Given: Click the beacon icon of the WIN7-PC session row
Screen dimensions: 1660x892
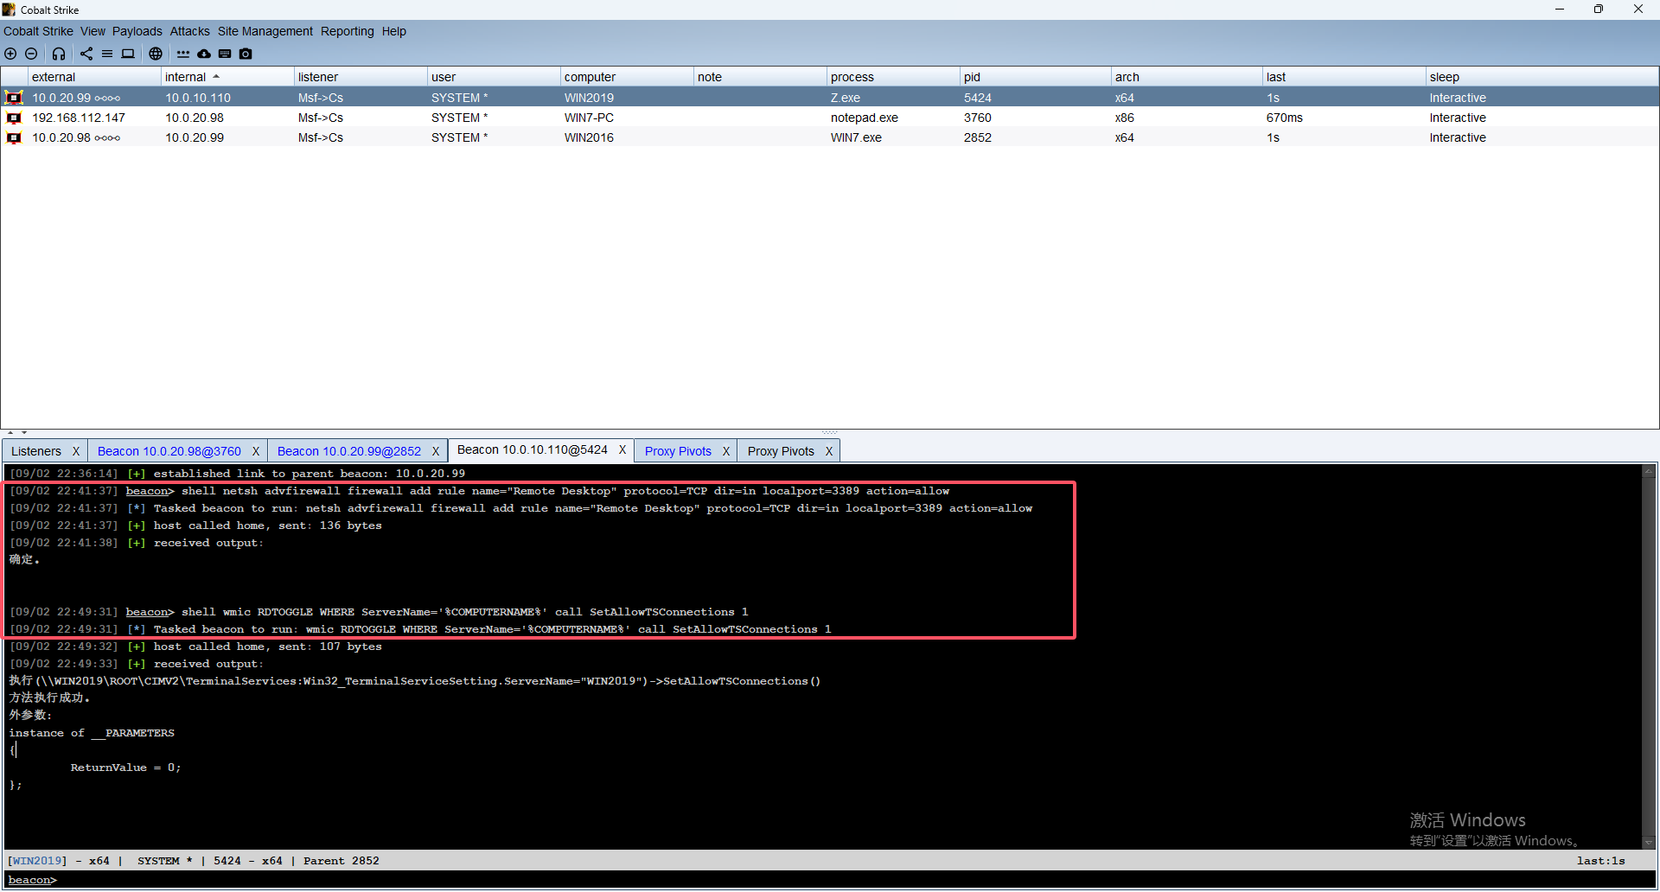Looking at the screenshot, I should [14, 118].
